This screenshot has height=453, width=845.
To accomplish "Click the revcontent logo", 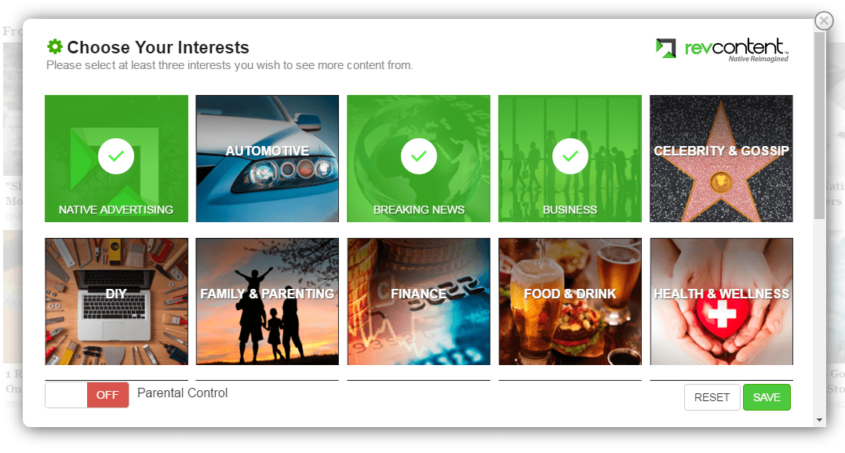I will coord(722,49).
